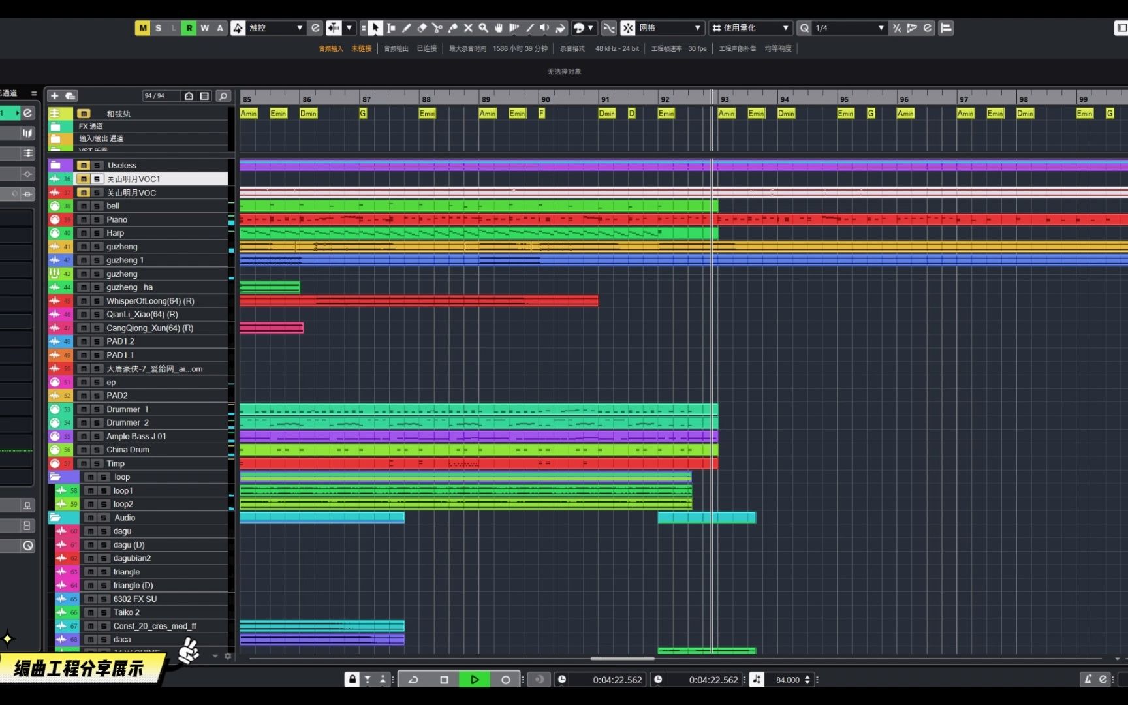
Task: Mute the Piano track
Action: (84, 220)
